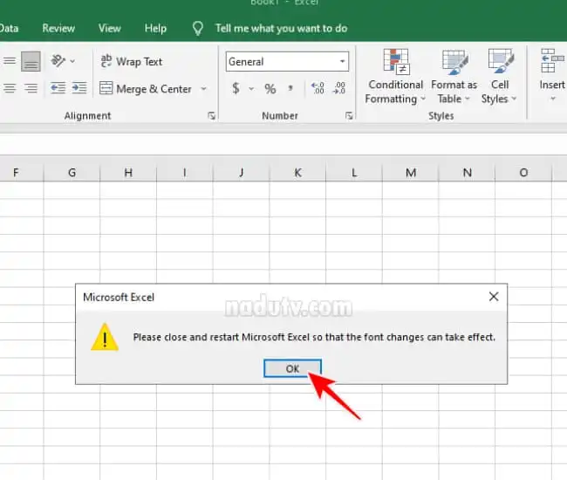Select column K header
Viewport: 567px width, 480px height.
[x=297, y=173]
